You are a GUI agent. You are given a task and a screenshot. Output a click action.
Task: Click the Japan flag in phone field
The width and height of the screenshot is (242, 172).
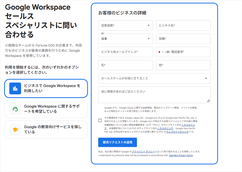pyautogui.click(x=159, y=52)
